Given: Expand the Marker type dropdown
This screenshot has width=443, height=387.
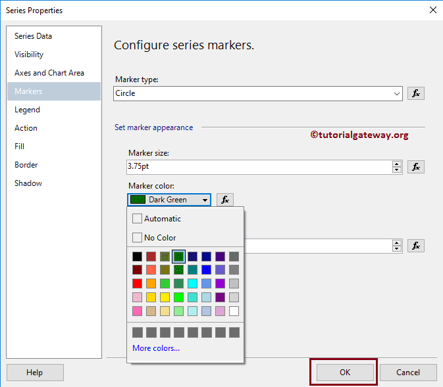Looking at the screenshot, I should (x=397, y=94).
